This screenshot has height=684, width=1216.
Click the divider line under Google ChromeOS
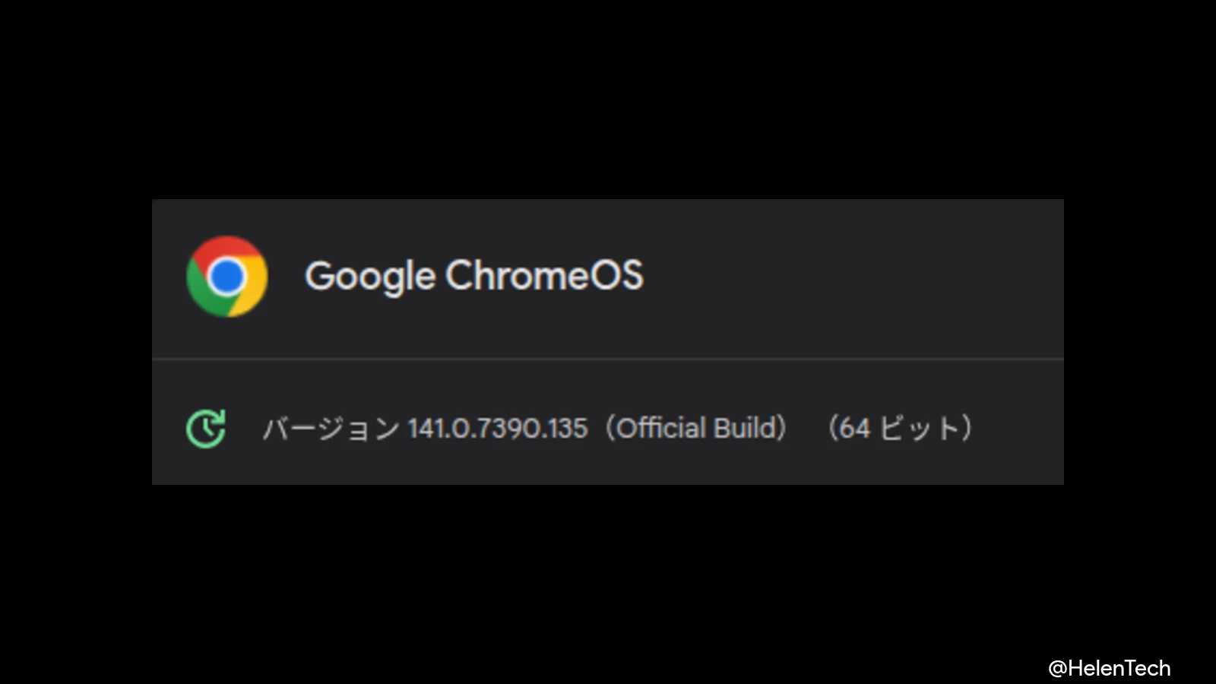pyautogui.click(x=608, y=359)
